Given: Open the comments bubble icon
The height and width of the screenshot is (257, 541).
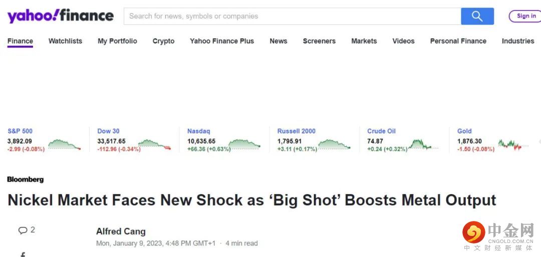Looking at the screenshot, I should coord(23,230).
